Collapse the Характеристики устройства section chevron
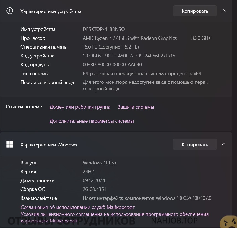The image size is (237, 228). (223, 11)
